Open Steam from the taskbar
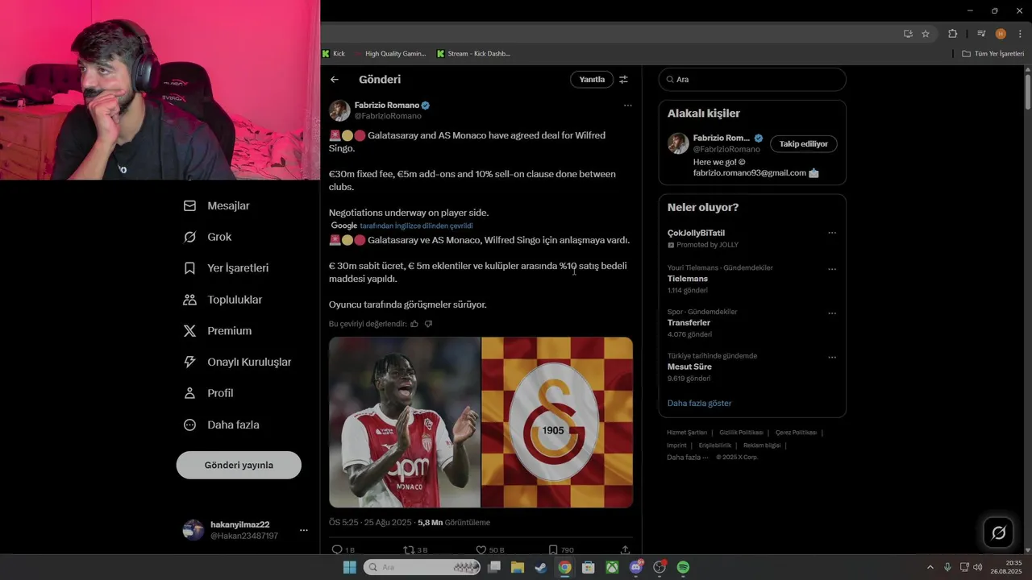This screenshot has height=580, width=1032. point(540,567)
